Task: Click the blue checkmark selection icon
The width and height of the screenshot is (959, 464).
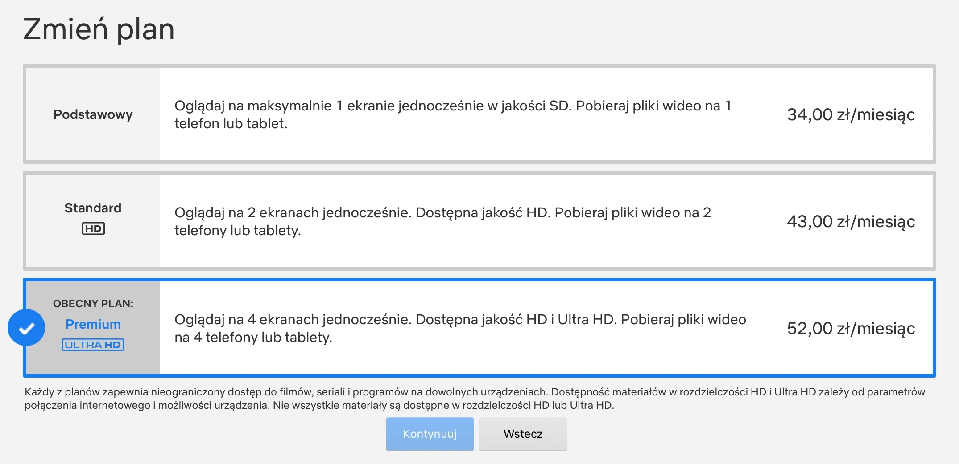Action: point(26,328)
